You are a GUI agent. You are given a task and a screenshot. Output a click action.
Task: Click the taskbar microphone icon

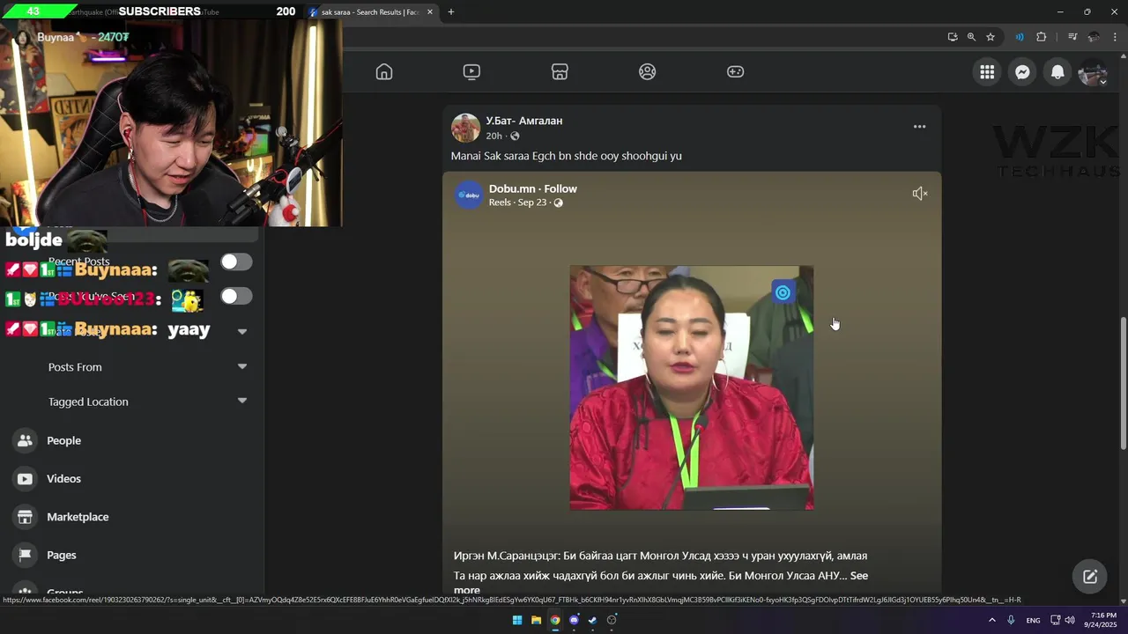point(1011,620)
